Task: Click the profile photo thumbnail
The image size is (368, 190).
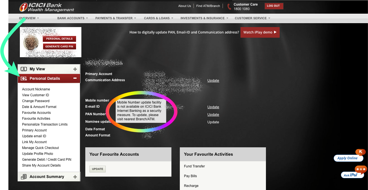Action: click(x=31, y=42)
